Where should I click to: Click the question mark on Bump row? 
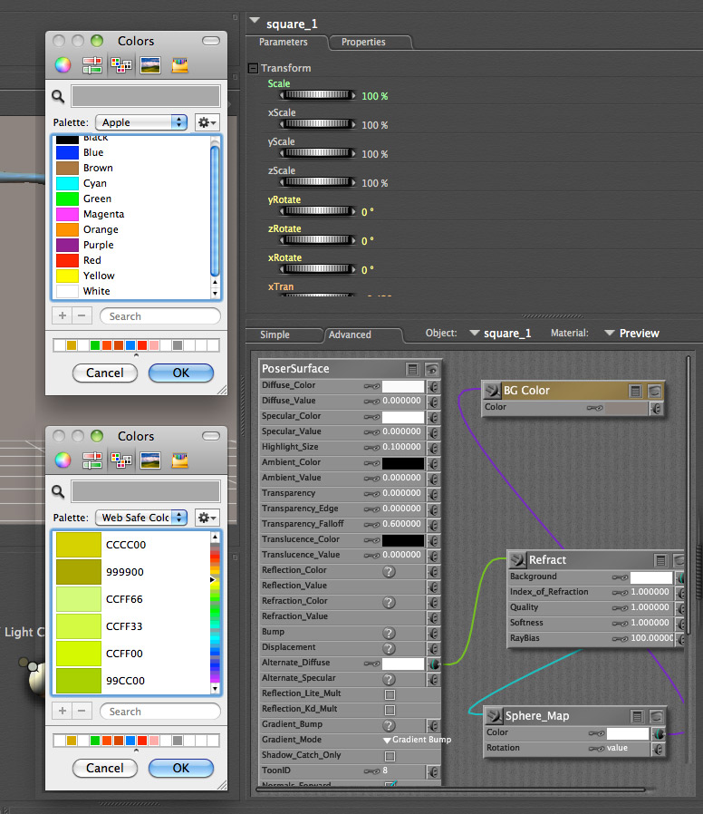[x=389, y=634]
